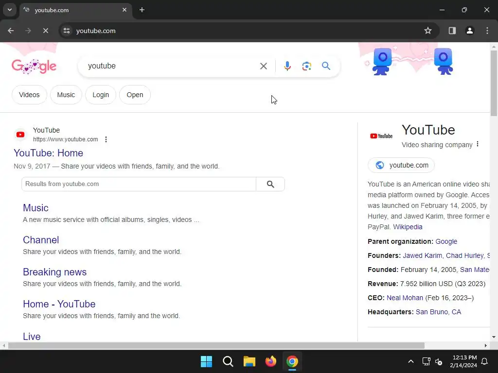Viewport: 498px width, 373px height.
Task: Open the Channel sitelink
Action: pyautogui.click(x=41, y=240)
